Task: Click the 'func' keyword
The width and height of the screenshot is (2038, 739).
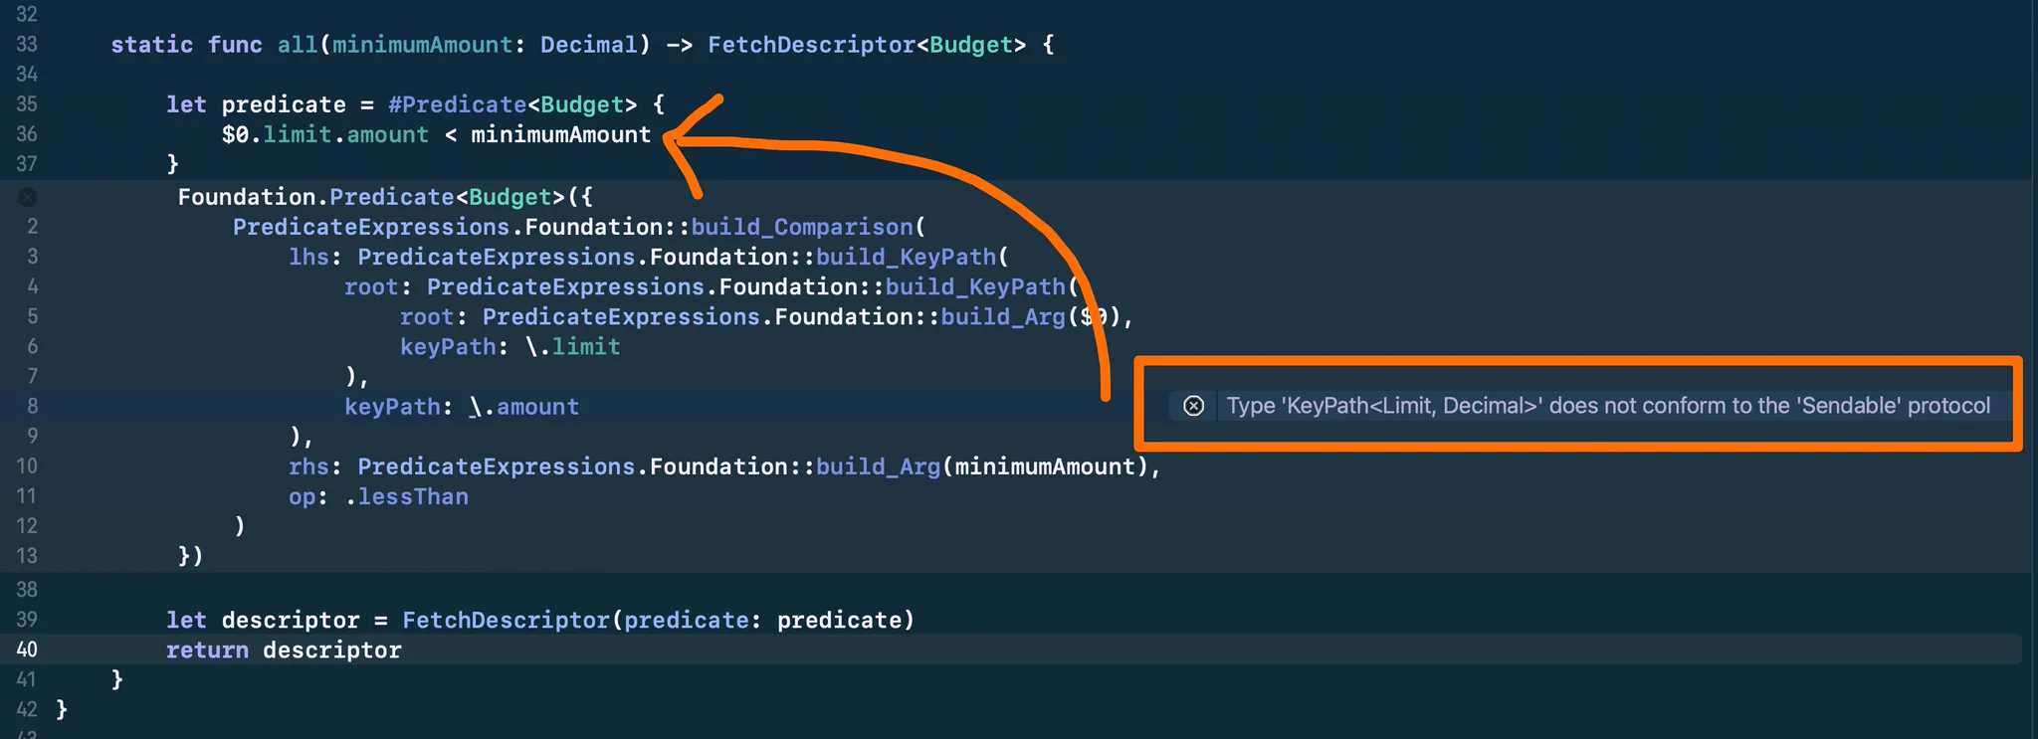Action: pos(235,45)
